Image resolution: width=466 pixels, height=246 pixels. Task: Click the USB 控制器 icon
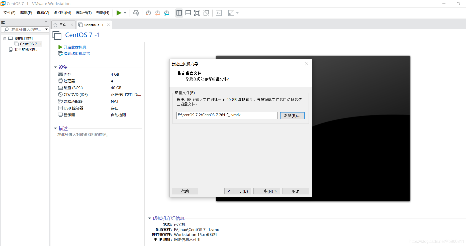(x=60, y=108)
